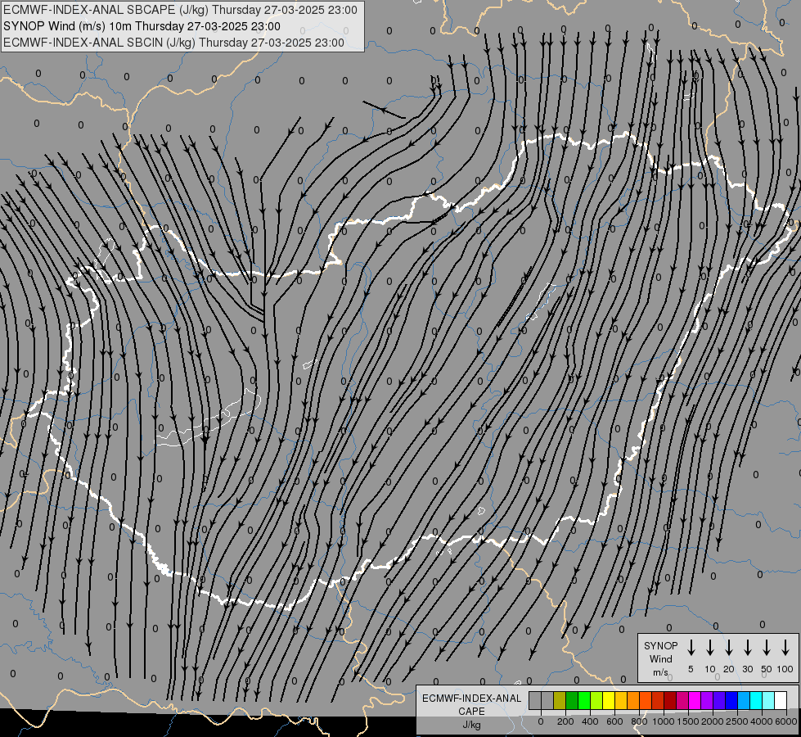Screen dimensions: 801x737
Task: Select the dark green CAPE swatch
Action: click(x=572, y=700)
